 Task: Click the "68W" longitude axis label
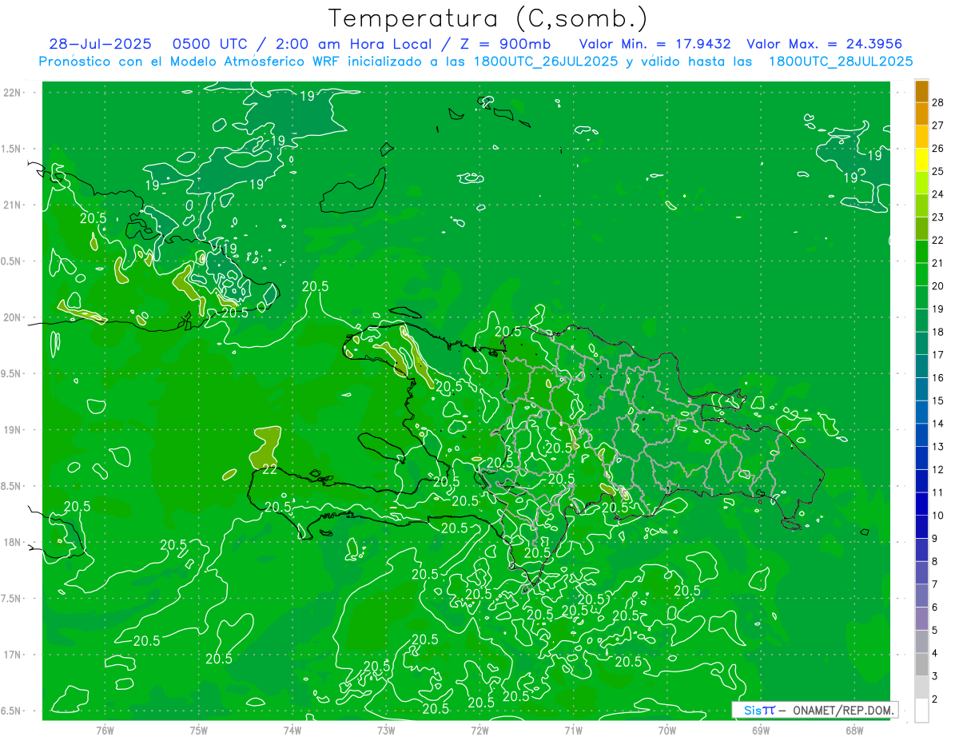tap(854, 730)
